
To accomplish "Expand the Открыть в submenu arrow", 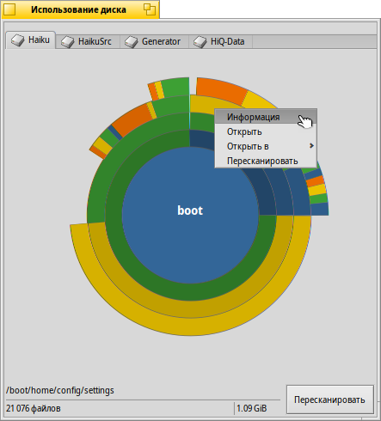I will (311, 146).
